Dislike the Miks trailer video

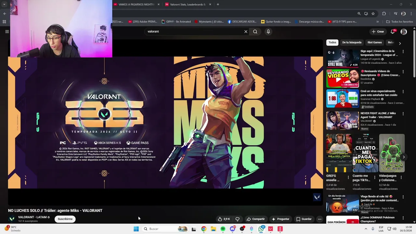click(238, 219)
